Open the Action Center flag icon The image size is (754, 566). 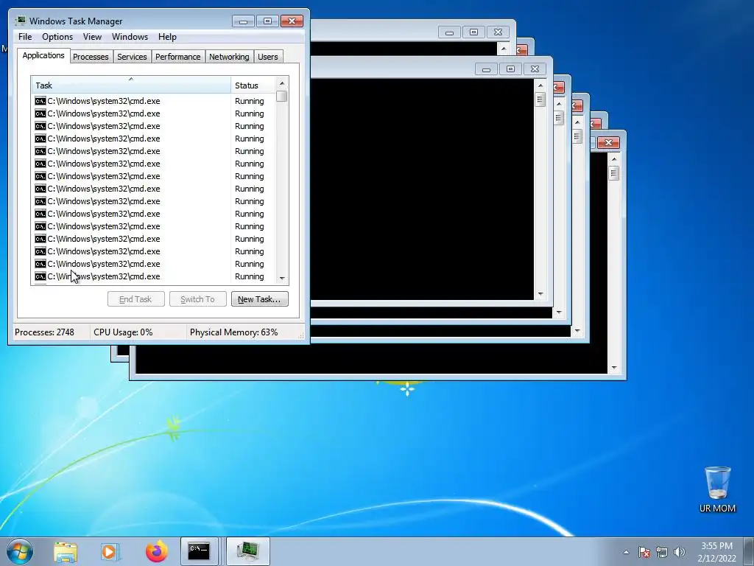pos(644,552)
